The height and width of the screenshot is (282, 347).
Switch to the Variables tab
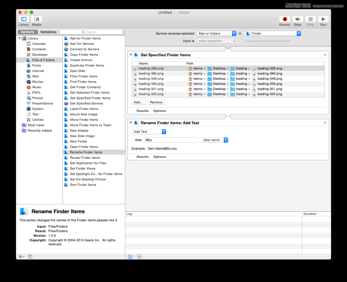(48, 32)
